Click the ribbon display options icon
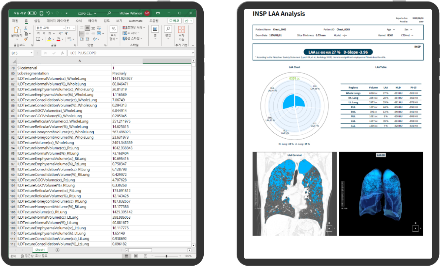The image size is (440, 266). pos(158,13)
